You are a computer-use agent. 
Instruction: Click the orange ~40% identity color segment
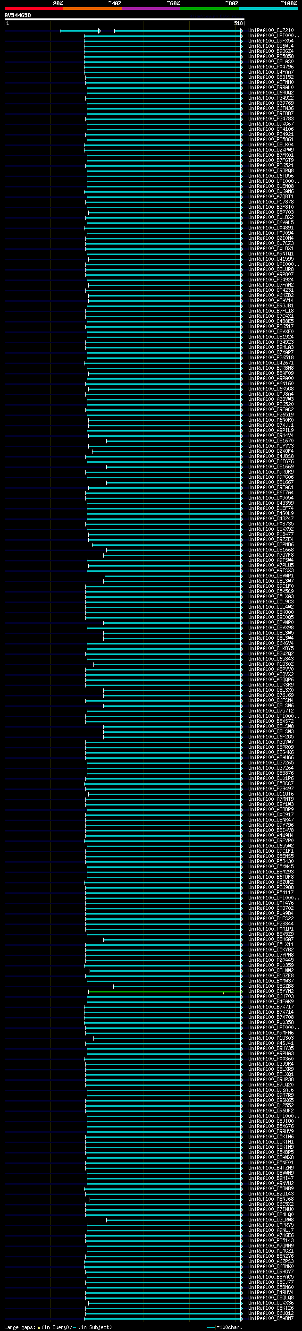(x=92, y=8)
